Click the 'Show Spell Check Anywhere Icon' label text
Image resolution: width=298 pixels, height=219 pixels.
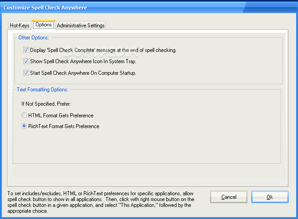pyautogui.click(x=83, y=61)
